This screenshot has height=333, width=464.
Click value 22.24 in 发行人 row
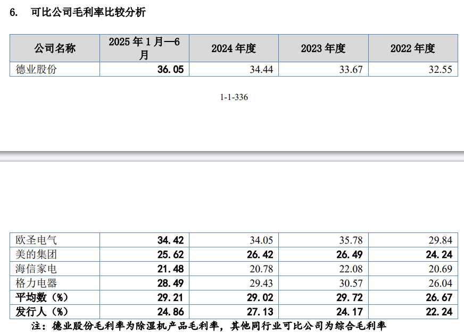click(439, 312)
